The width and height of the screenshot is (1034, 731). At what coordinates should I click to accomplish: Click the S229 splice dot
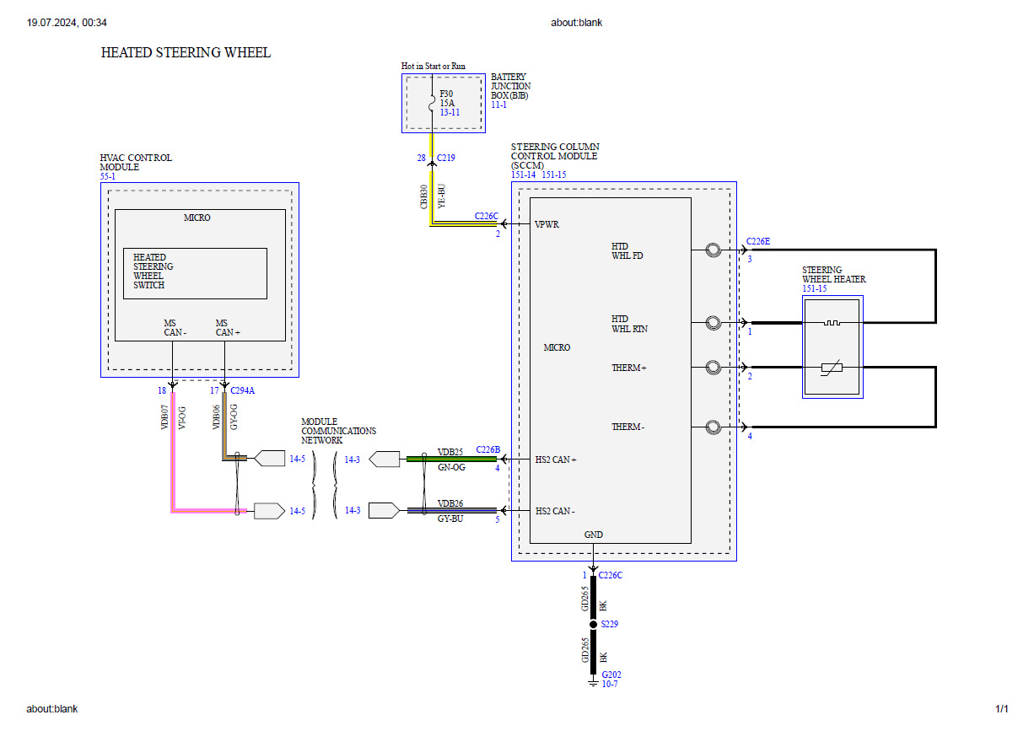[x=594, y=625]
